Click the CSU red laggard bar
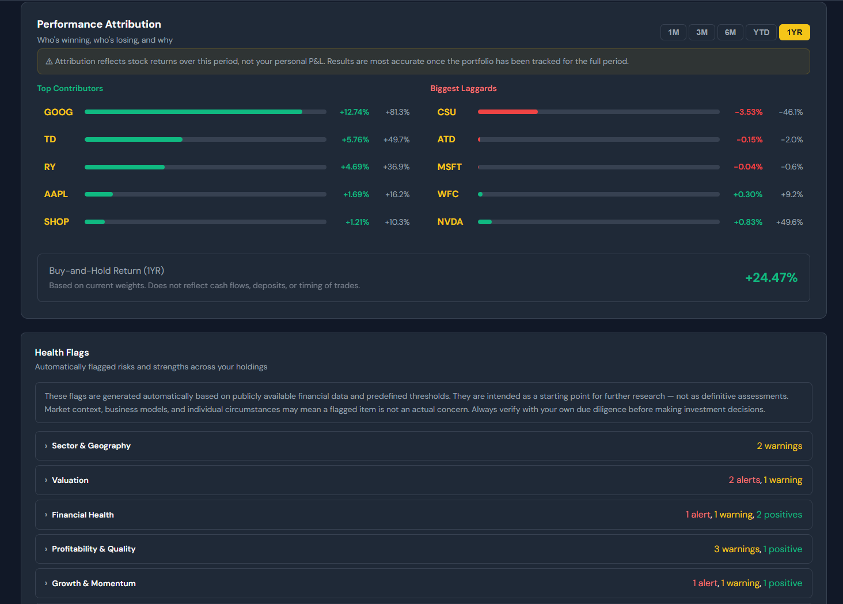Viewport: 843px width, 604px height. pyautogui.click(x=507, y=112)
